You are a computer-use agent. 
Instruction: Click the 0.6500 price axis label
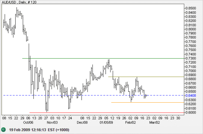coord(191,91)
